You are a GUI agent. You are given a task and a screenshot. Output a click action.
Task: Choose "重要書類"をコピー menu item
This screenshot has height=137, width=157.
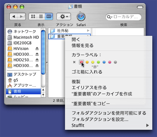click(x=108, y=104)
